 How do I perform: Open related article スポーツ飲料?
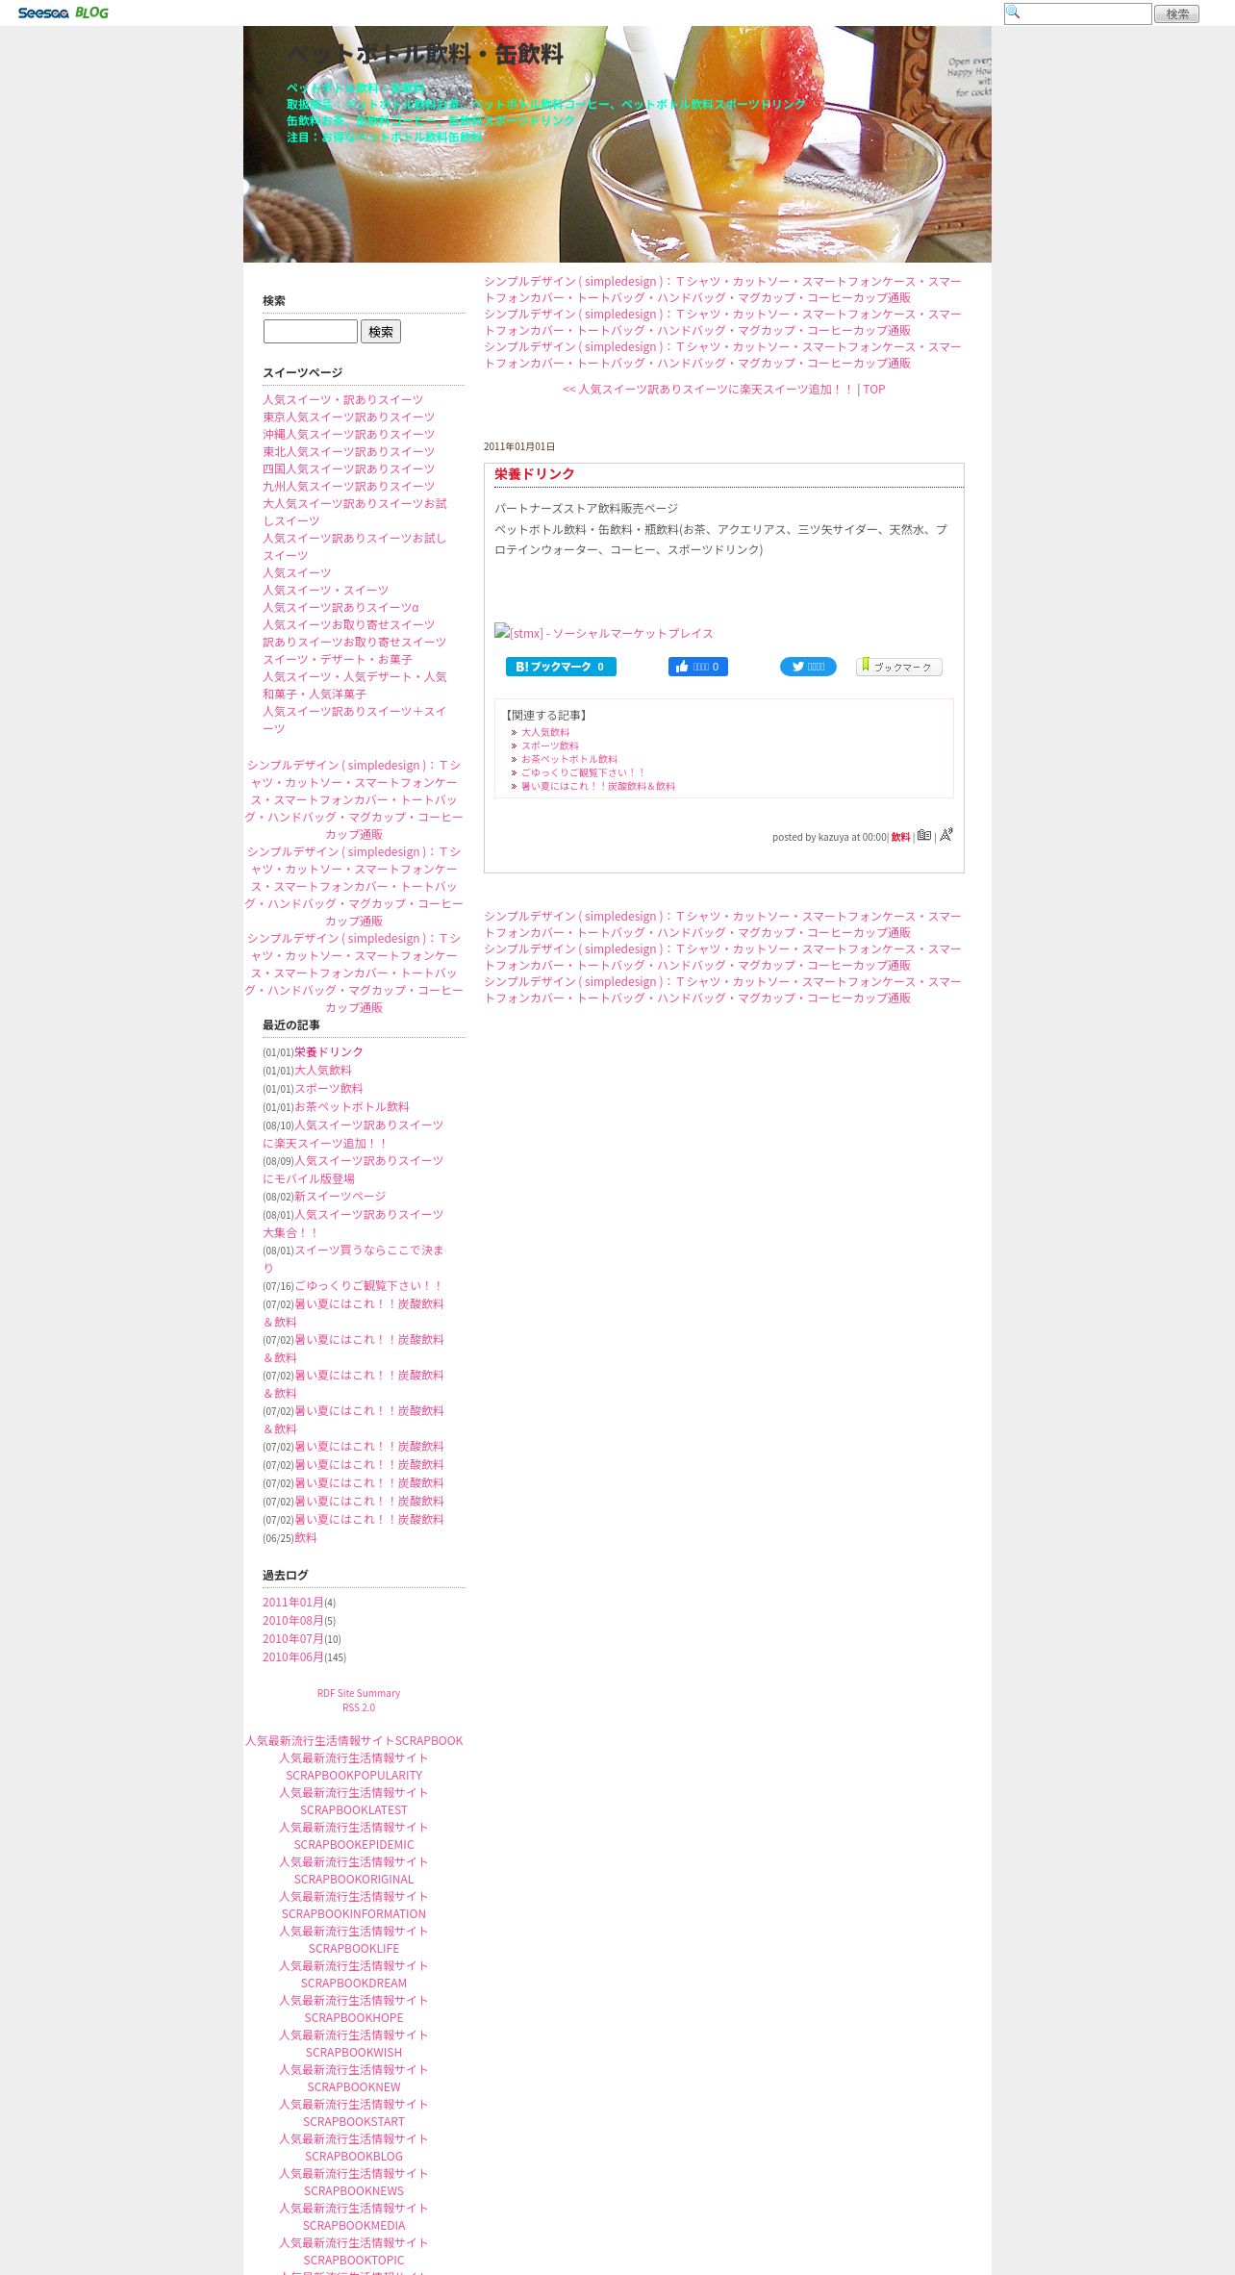(x=550, y=746)
